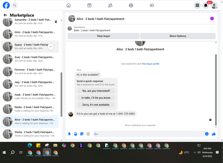Click the conversation list scroll-up arrow
The image size is (223, 163).
(x=62, y=20)
